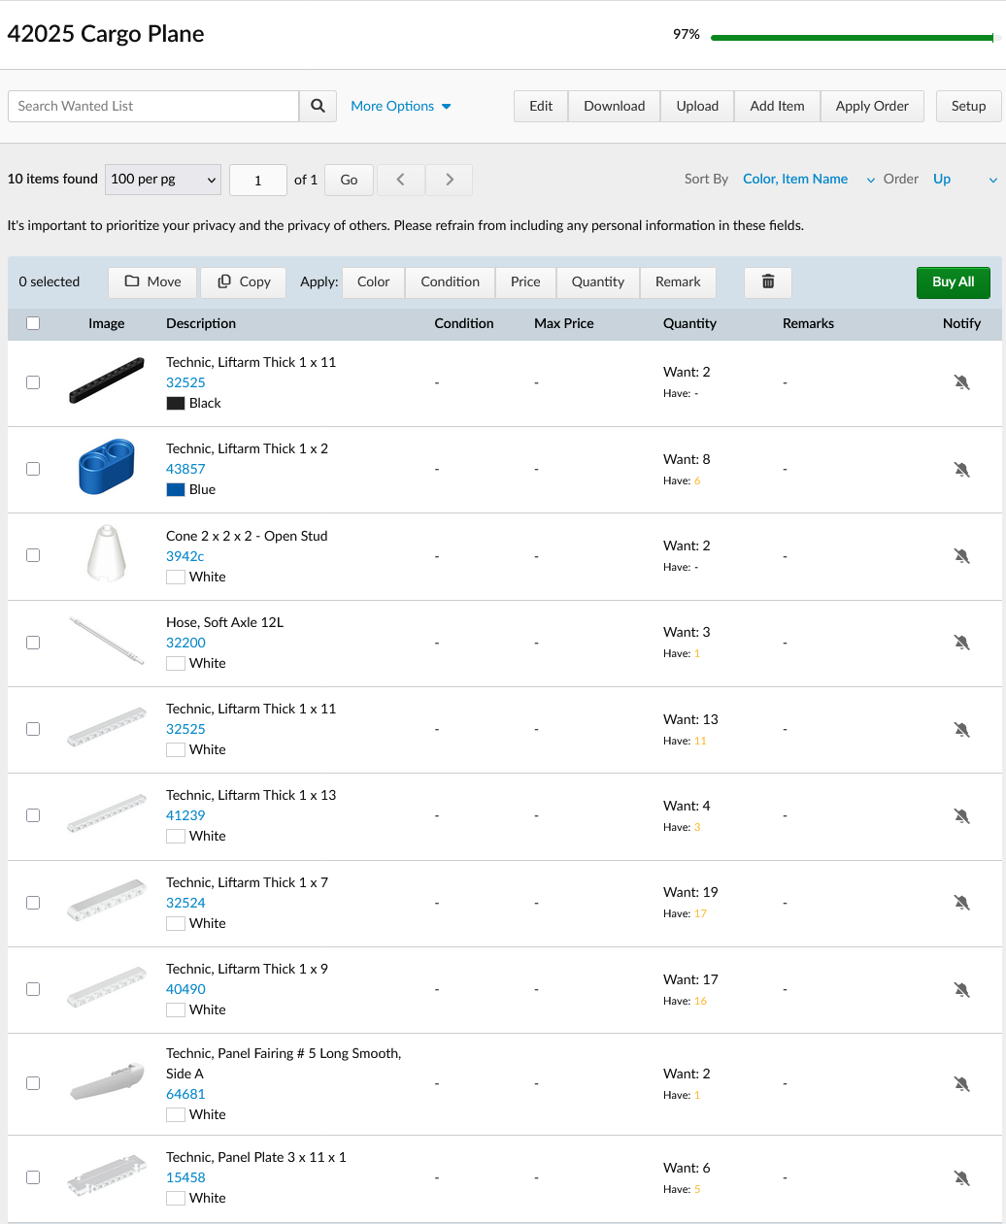Go to next page arrow
This screenshot has height=1224, width=1006.
[x=449, y=180]
